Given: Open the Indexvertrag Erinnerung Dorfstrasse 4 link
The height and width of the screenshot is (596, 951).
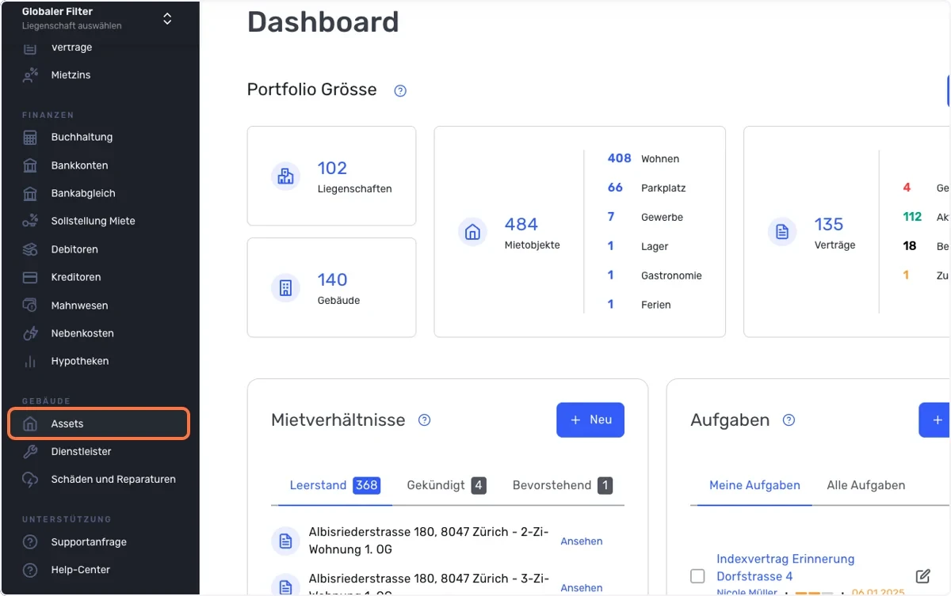Looking at the screenshot, I should pos(785,568).
